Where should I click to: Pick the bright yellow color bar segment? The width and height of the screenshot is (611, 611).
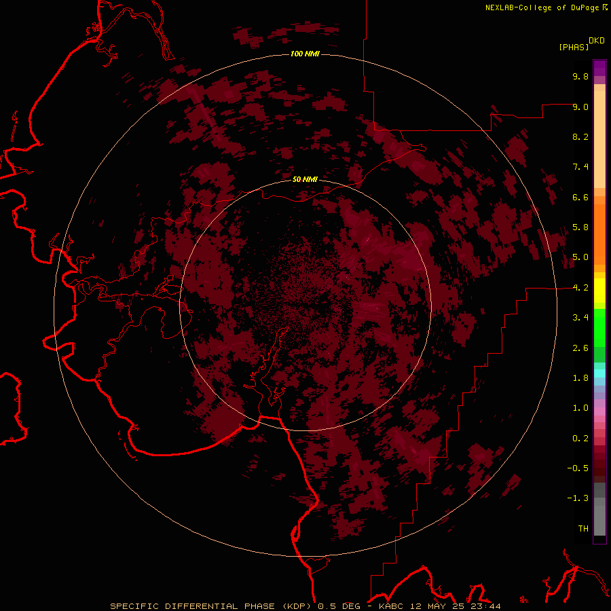599,291
